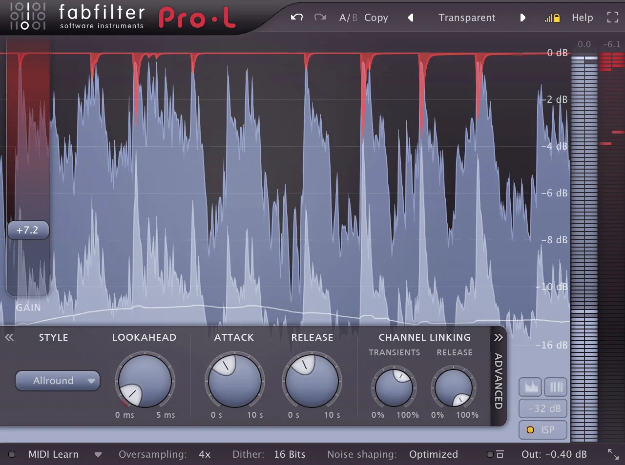The height and width of the screenshot is (465, 625).
Task: Toggle full screen mode icon
Action: coord(612,18)
